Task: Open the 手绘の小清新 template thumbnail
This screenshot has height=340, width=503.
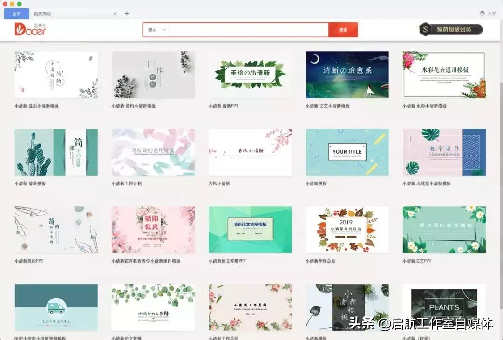Action: (250, 75)
